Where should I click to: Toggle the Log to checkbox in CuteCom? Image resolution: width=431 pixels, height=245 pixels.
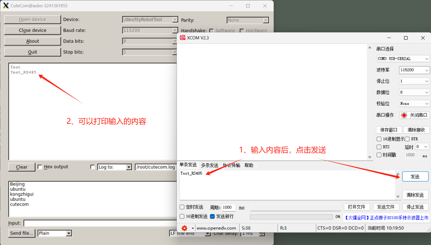point(93,167)
